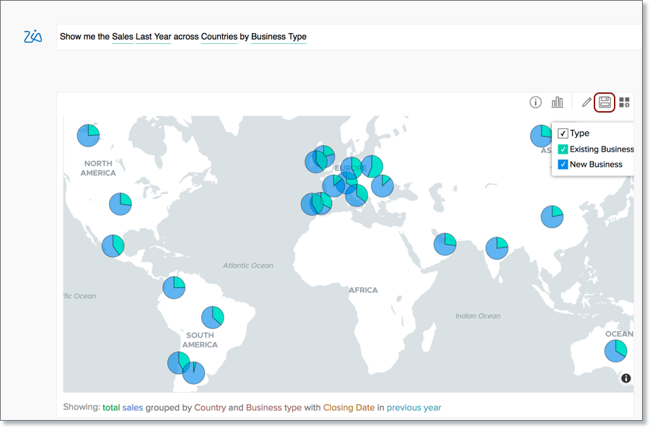Select the Countries keyword in query

click(x=219, y=37)
